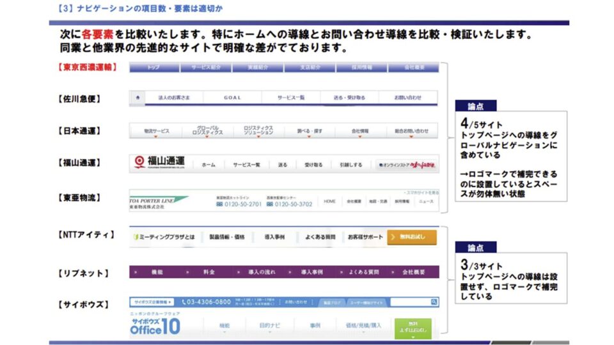
Task: Click the home icon in Sagawa nav bar
Action: [x=138, y=98]
